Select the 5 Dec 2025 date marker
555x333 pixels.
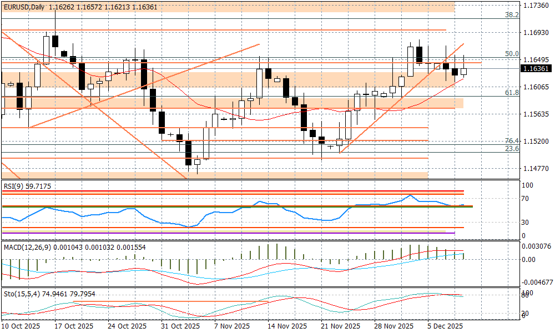(x=446, y=326)
